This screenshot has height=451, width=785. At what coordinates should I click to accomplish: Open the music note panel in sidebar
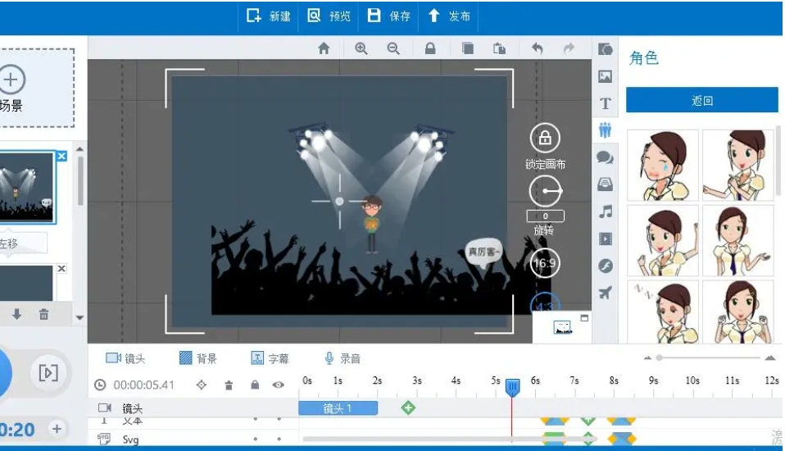point(606,212)
